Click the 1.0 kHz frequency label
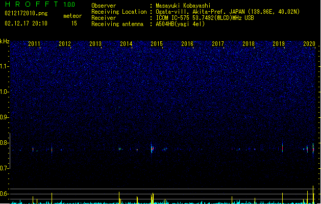 pos(5,92)
